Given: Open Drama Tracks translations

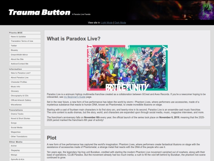Looking at the screenshot, I should [25, 114].
